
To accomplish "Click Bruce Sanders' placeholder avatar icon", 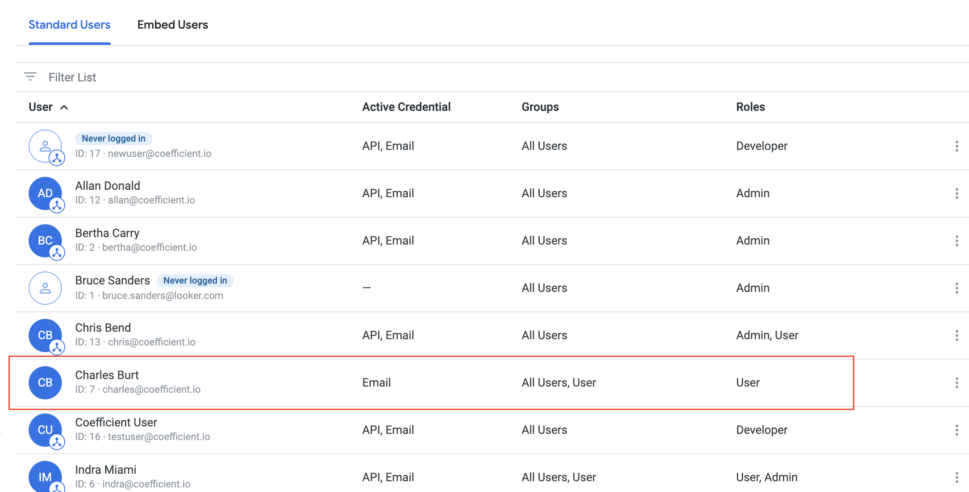I will pos(45,288).
